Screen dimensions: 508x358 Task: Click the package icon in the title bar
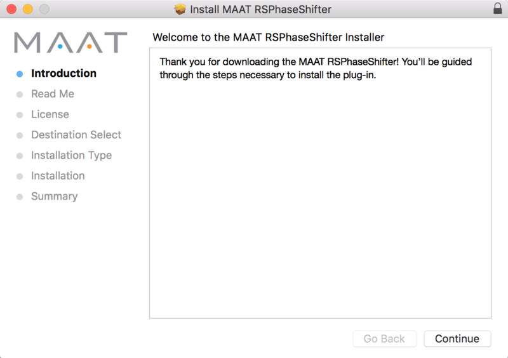(x=180, y=10)
